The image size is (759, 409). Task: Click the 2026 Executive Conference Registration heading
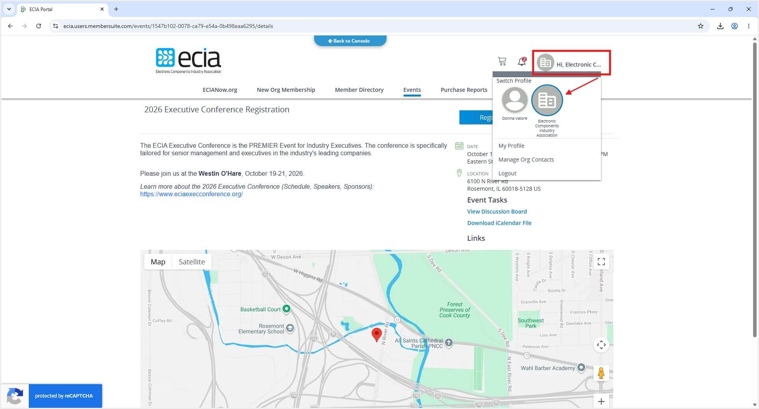coord(216,110)
